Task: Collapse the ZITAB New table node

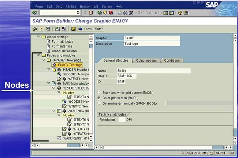Action: coord(54,111)
